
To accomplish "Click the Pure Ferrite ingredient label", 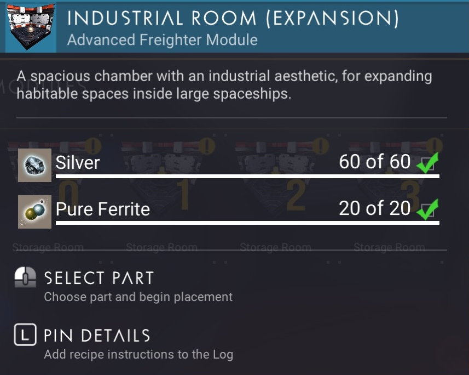I will pos(102,209).
